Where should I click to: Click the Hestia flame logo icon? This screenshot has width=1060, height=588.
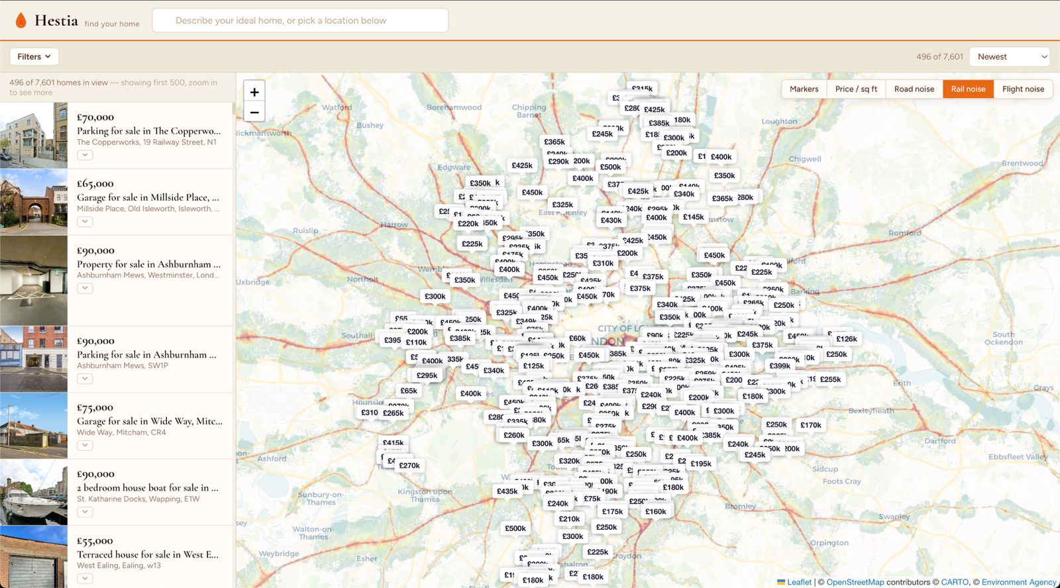[21, 21]
